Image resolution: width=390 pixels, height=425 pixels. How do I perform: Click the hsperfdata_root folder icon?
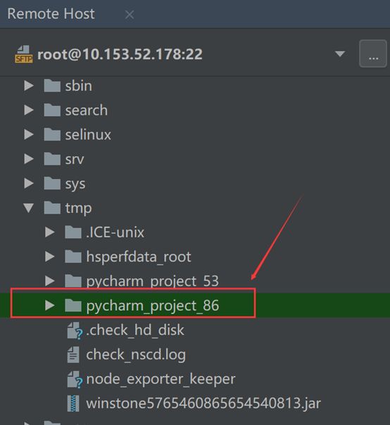[73, 257]
